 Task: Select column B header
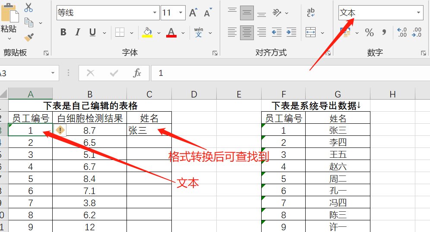[90, 94]
